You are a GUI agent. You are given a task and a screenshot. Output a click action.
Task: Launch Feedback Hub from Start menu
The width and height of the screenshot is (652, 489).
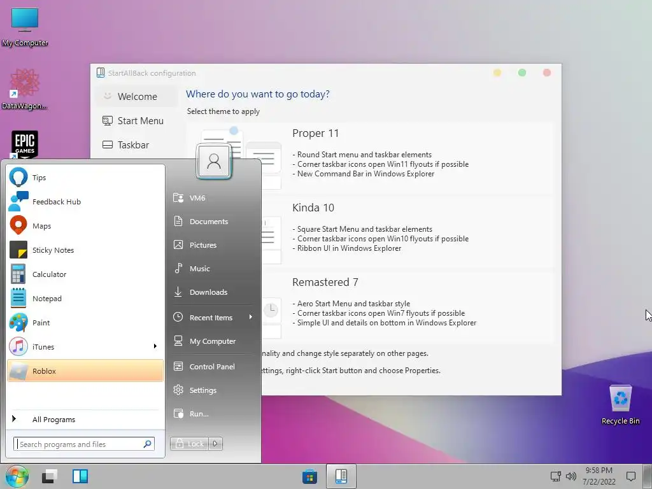85,202
